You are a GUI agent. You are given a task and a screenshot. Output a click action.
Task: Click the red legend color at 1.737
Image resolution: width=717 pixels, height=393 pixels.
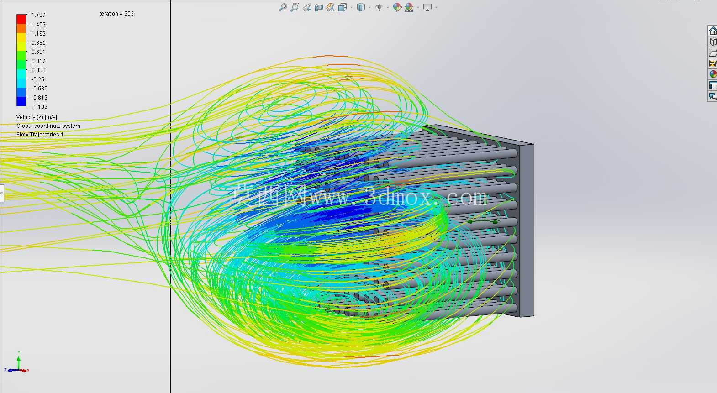coord(21,19)
